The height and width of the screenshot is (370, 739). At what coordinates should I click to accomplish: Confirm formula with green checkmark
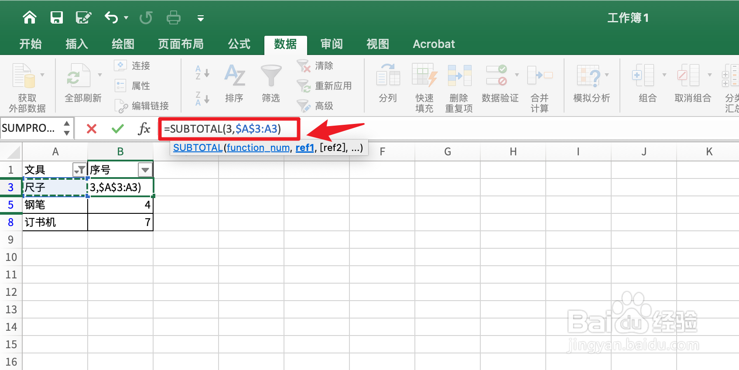[x=118, y=129]
